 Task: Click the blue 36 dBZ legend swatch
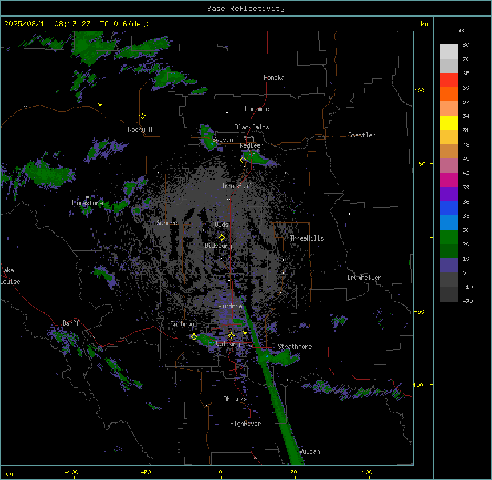[x=449, y=208]
